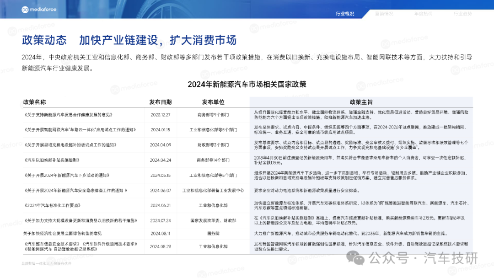This screenshot has width=494, height=278.
Task: Click summary mentioning 18项政策措施
Action: coord(361,115)
